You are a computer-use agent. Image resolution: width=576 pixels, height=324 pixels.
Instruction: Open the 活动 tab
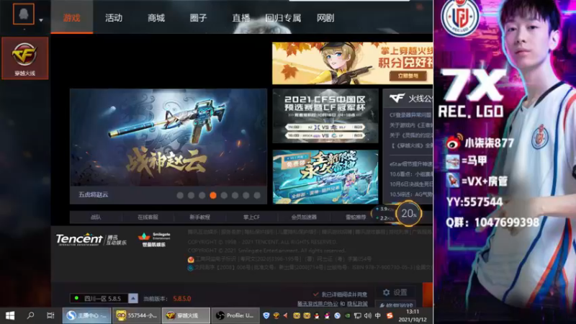pos(114,17)
